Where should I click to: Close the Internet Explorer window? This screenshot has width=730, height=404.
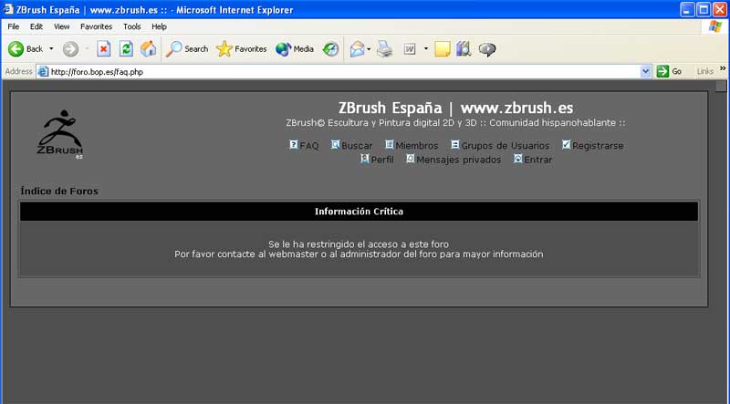[x=720, y=9]
